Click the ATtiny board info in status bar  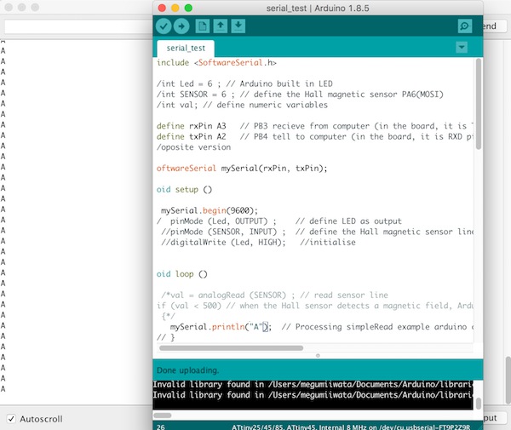(x=351, y=427)
